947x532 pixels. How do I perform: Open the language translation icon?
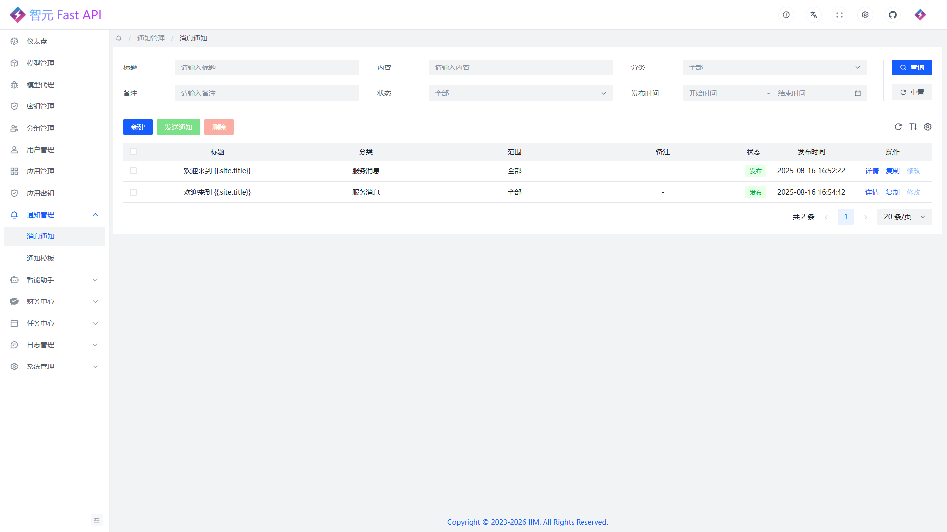pyautogui.click(x=814, y=15)
